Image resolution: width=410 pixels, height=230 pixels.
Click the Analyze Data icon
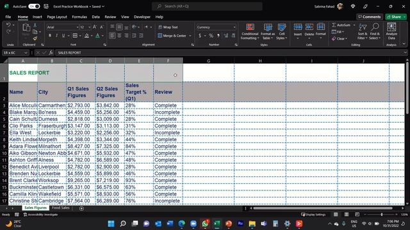click(391, 31)
